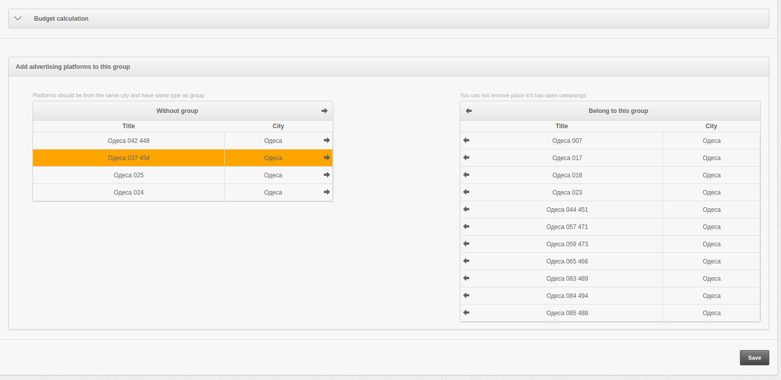
Task: Select highlighted row Одеса 037 454
Action: (183, 158)
